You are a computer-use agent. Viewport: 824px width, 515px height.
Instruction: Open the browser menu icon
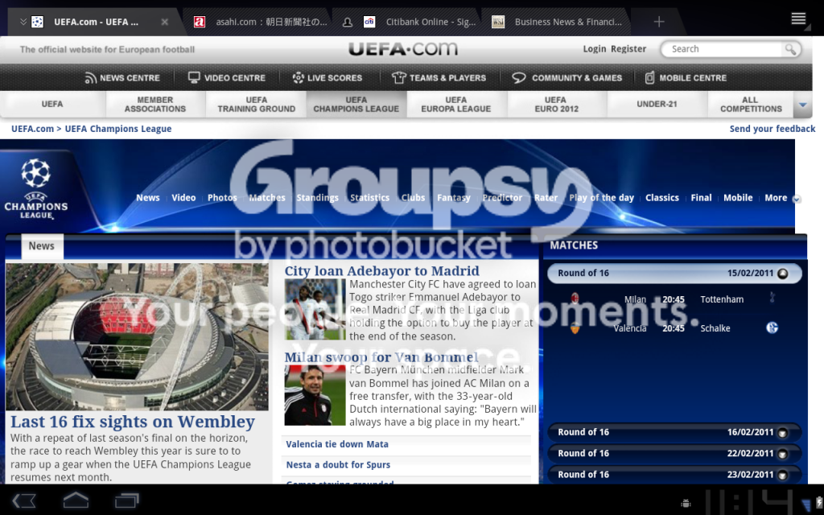click(798, 19)
